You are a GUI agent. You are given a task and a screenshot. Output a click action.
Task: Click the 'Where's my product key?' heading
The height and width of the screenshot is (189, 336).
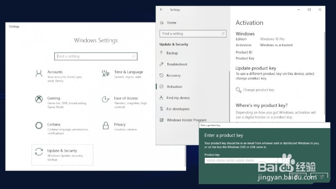262,105
